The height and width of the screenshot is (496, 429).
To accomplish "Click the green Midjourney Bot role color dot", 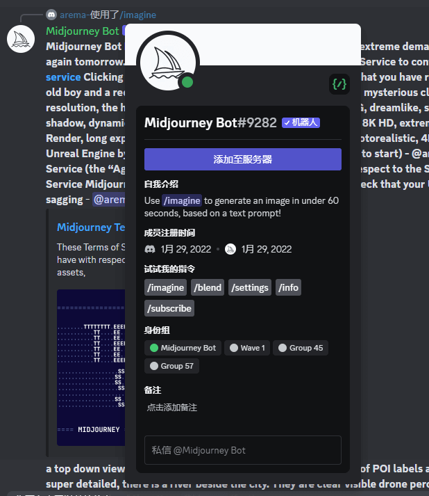I will [x=154, y=348].
